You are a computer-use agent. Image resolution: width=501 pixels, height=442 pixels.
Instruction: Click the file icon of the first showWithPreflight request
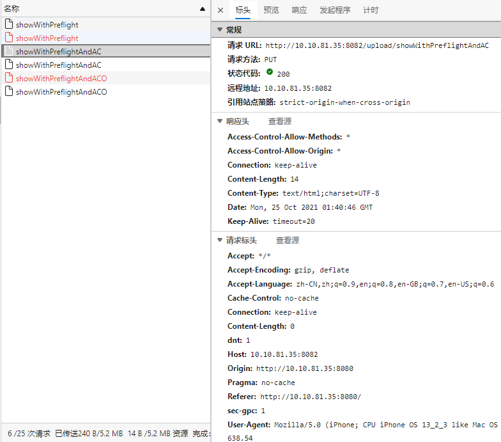pos(9,24)
